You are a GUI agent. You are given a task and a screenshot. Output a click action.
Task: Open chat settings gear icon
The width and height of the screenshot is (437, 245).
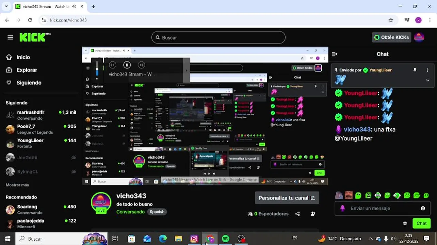click(x=405, y=224)
